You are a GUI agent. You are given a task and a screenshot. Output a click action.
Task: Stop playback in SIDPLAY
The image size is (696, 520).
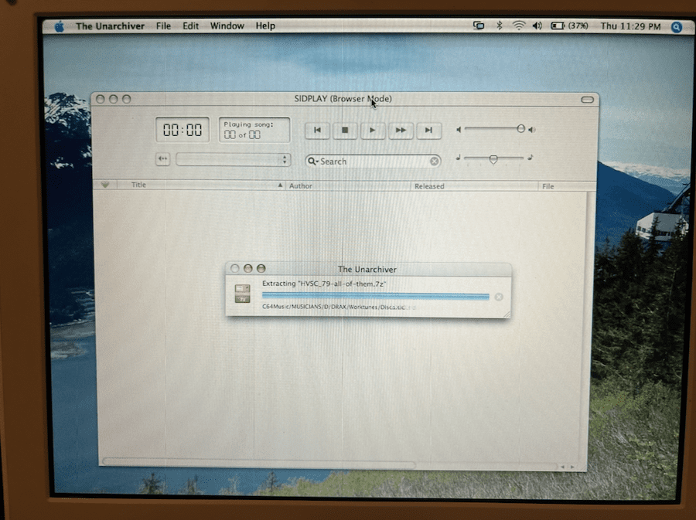click(345, 131)
